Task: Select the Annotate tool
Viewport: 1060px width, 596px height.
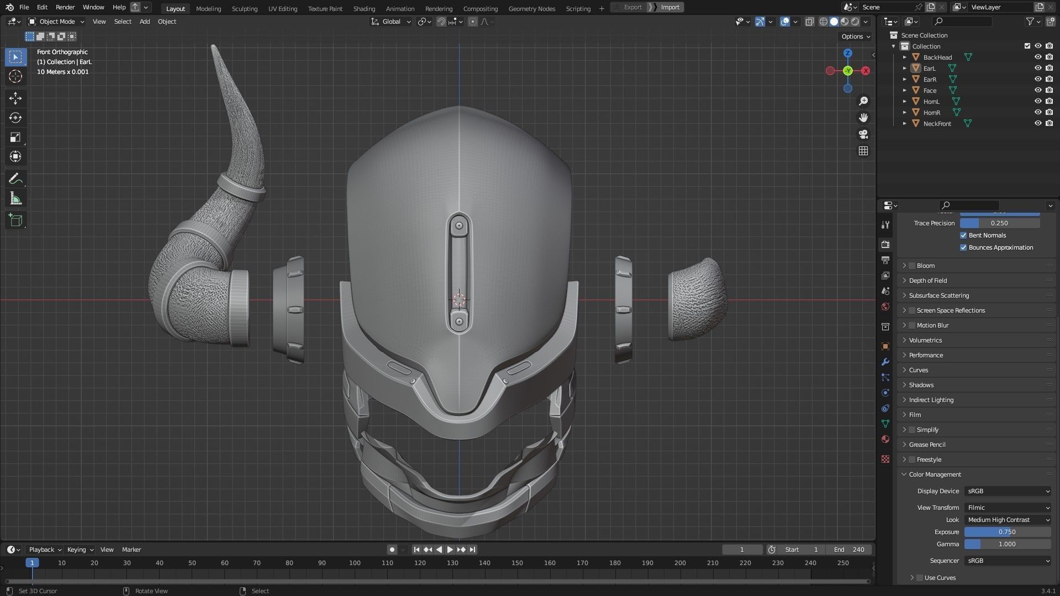Action: (15, 179)
